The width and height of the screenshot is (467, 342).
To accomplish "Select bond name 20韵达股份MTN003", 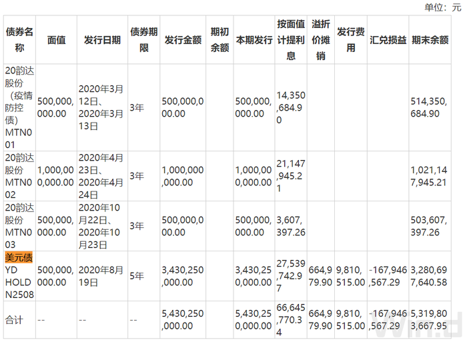I will 19,226.
